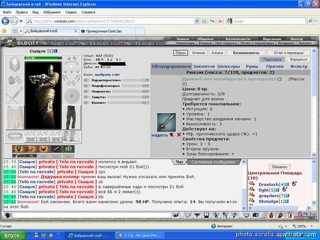Click the green figures ability icon

(x=69, y=149)
